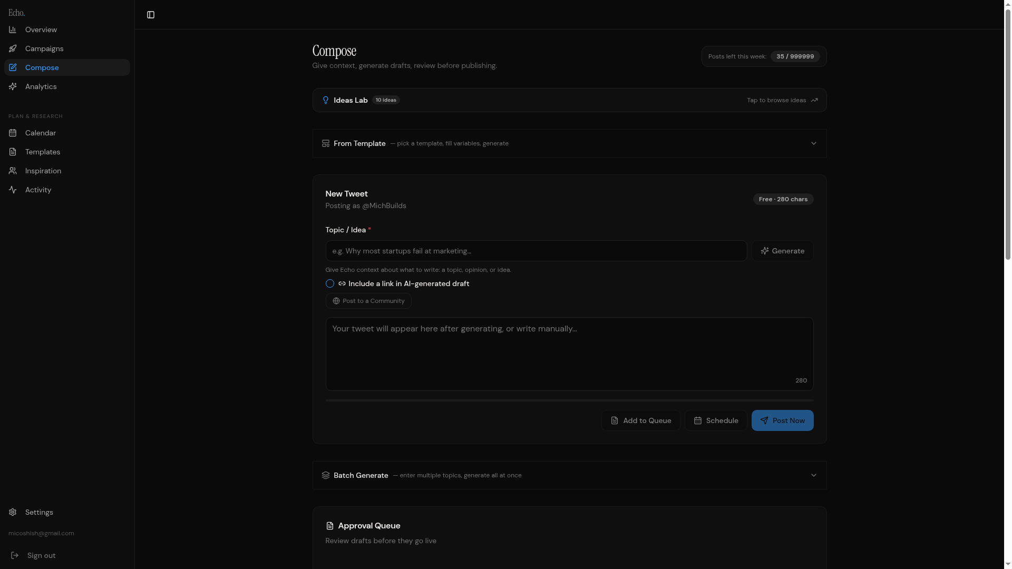The width and height of the screenshot is (1012, 569).
Task: Click the character count progress bar
Action: tap(569, 400)
